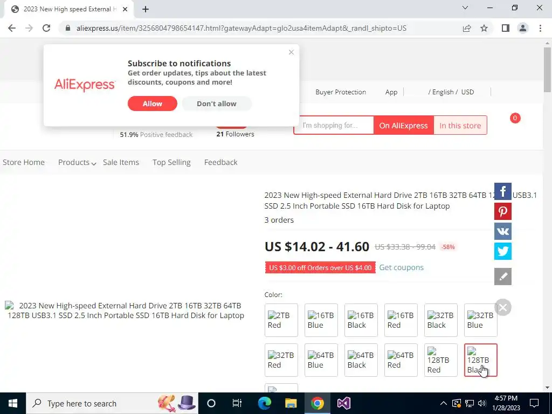The image size is (552, 414).
Task: Open Chrome side panel
Action: click(x=506, y=28)
